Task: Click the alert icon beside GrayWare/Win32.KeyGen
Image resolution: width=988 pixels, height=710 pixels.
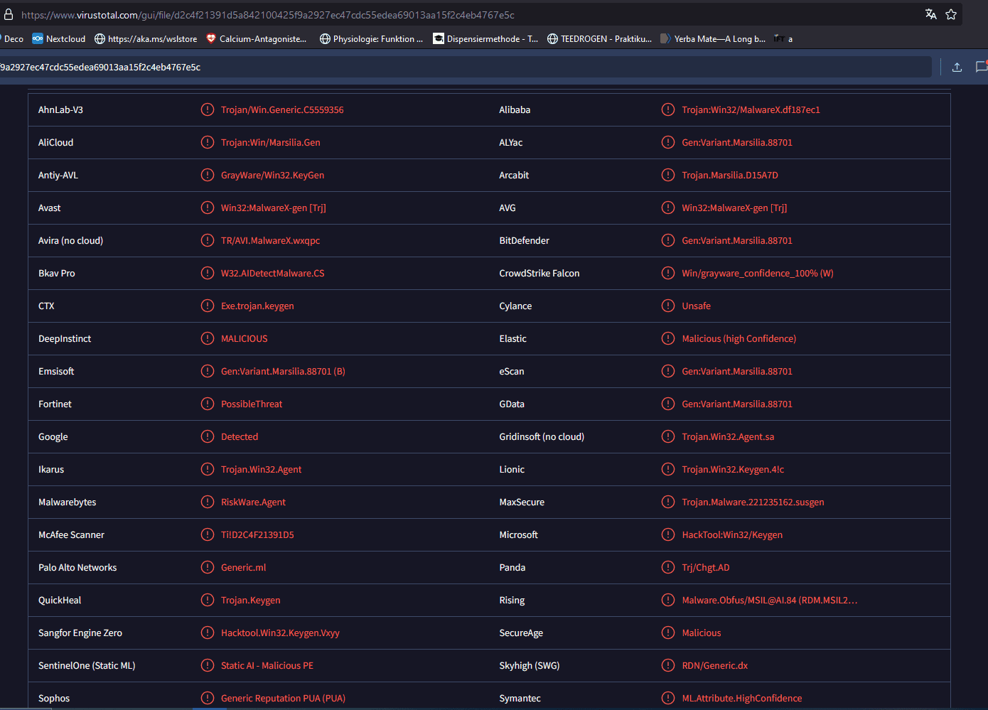Action: (x=208, y=175)
